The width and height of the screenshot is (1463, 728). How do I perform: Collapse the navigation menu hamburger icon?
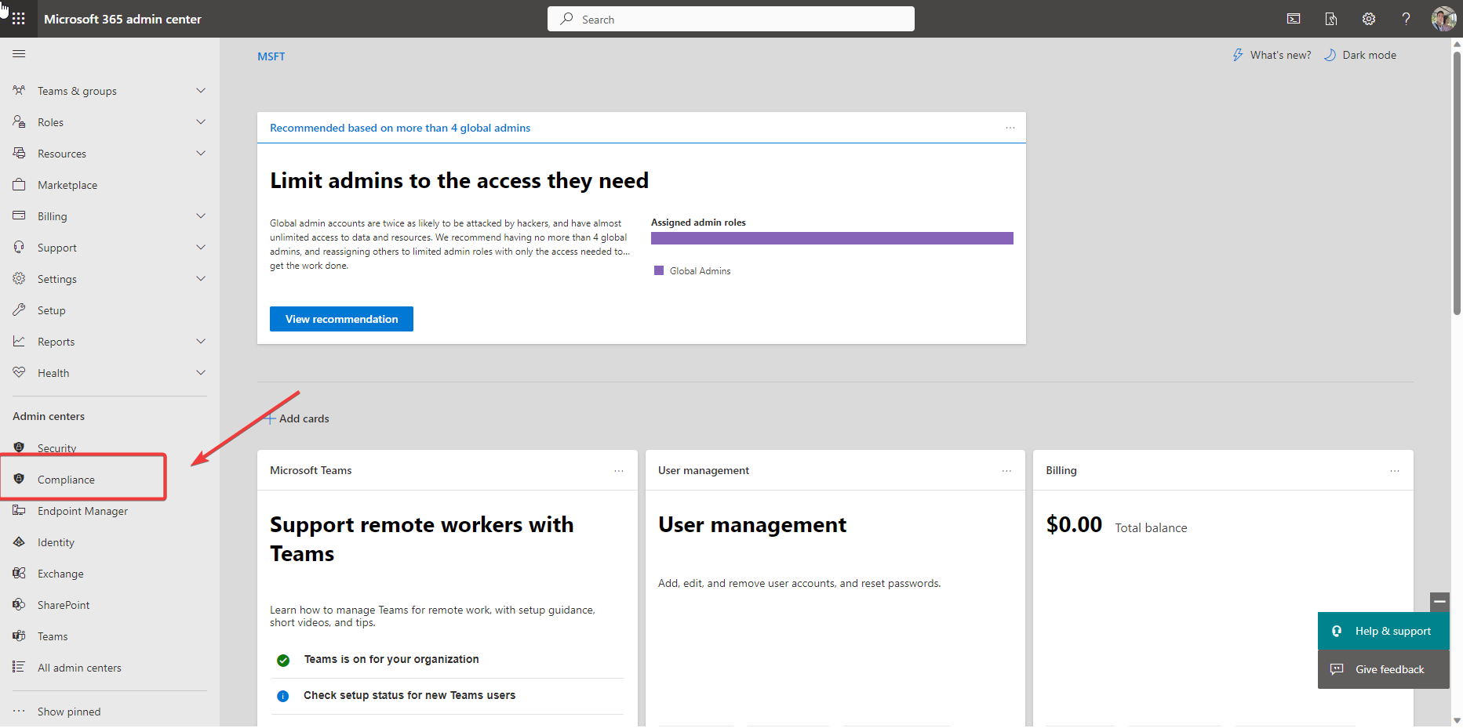[19, 54]
